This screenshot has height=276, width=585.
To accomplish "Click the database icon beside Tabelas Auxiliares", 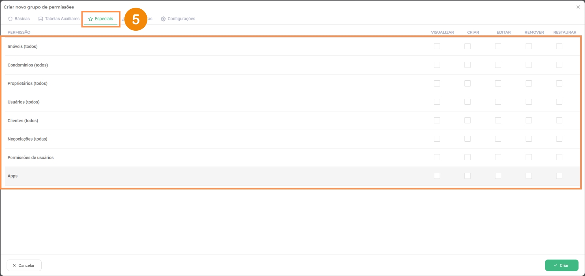I will tap(41, 19).
